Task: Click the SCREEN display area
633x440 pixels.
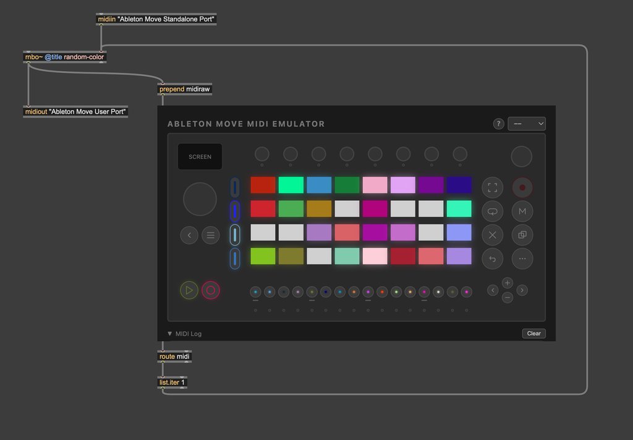Action: point(200,157)
